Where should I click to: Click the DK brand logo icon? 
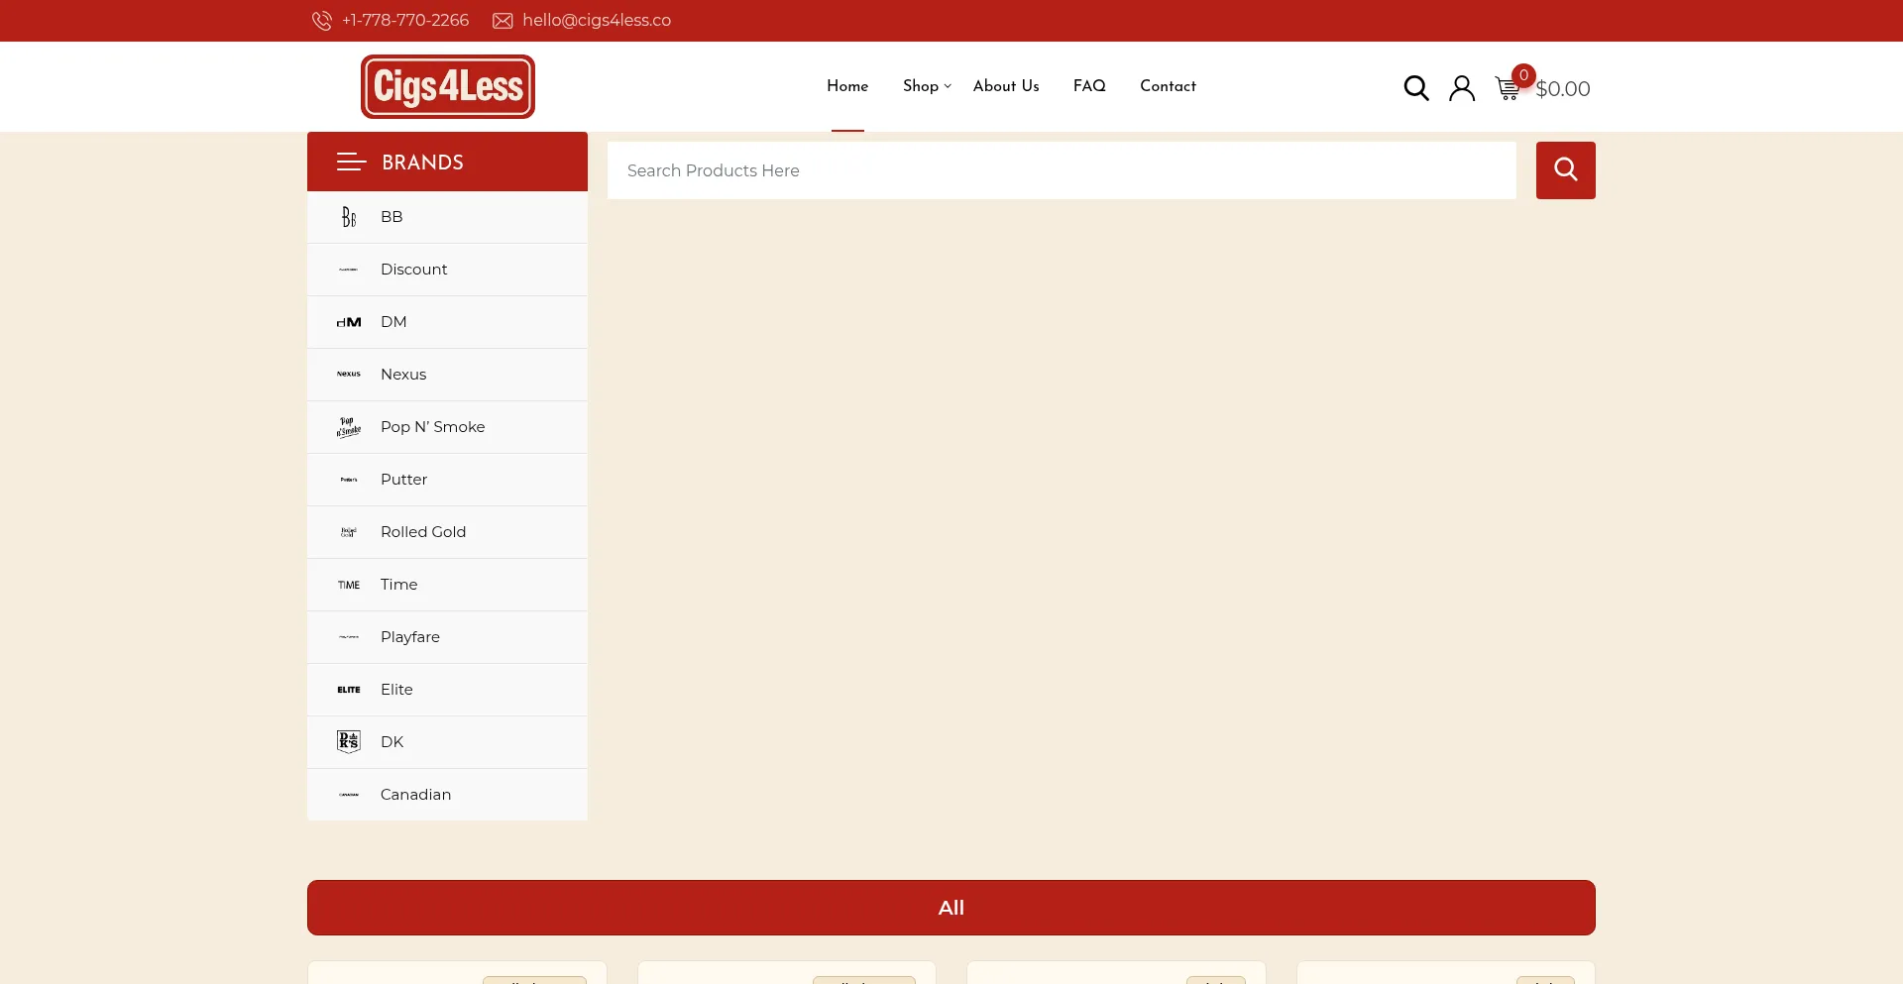[x=349, y=742]
